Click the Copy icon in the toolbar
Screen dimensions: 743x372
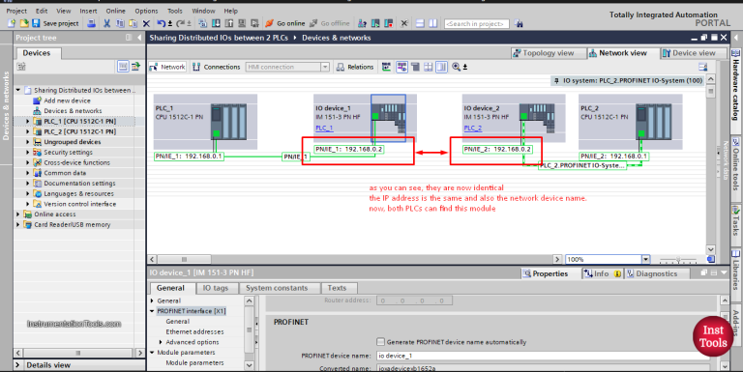pyautogui.click(x=120, y=23)
